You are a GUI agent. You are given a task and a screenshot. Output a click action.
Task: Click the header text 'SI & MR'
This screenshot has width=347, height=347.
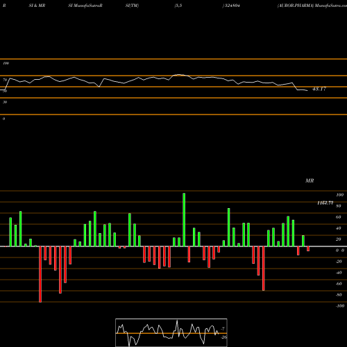coord(37,6)
